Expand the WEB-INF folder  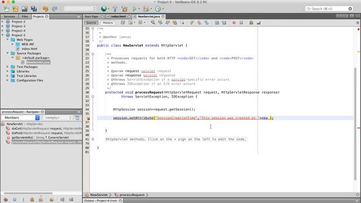(12, 44)
